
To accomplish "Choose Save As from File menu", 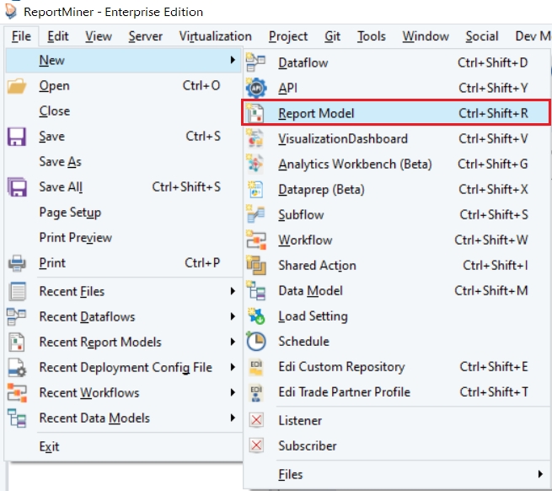I will coord(60,162).
